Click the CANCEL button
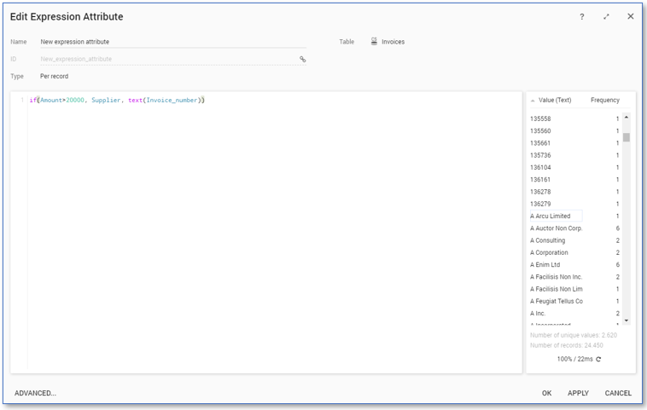The width and height of the screenshot is (647, 410). click(x=618, y=393)
